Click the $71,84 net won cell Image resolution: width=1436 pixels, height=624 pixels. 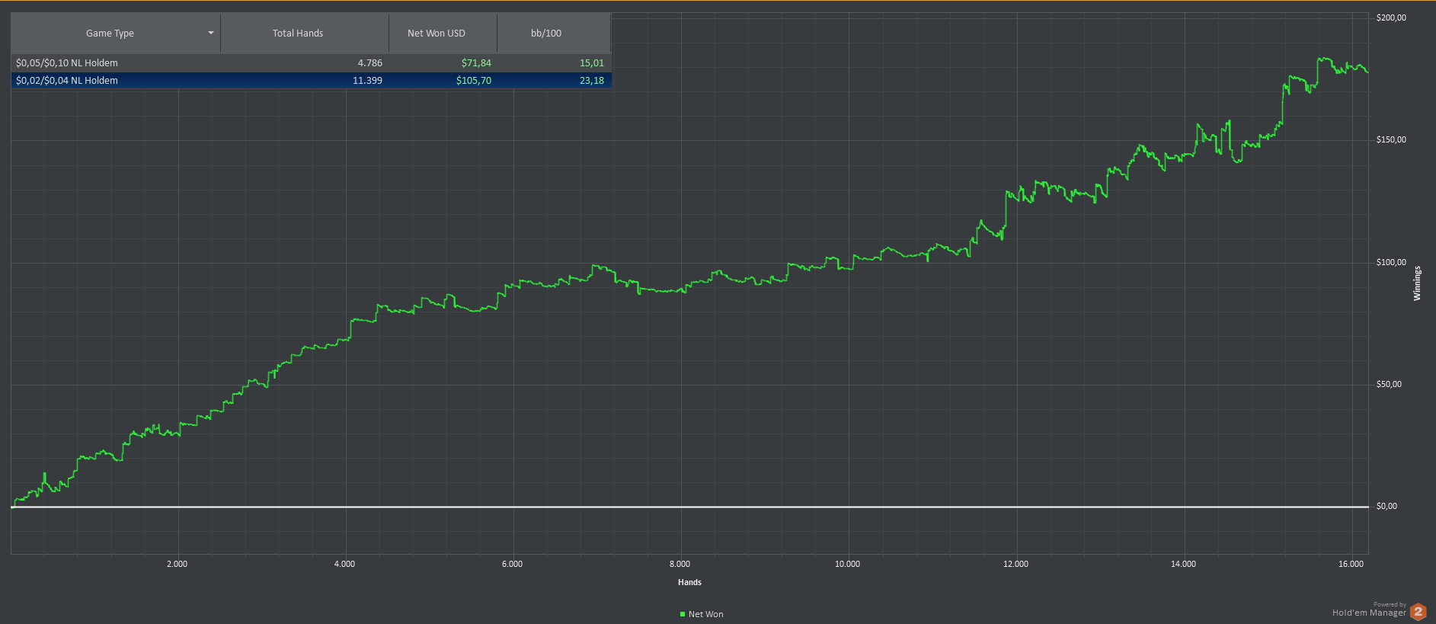(x=476, y=63)
